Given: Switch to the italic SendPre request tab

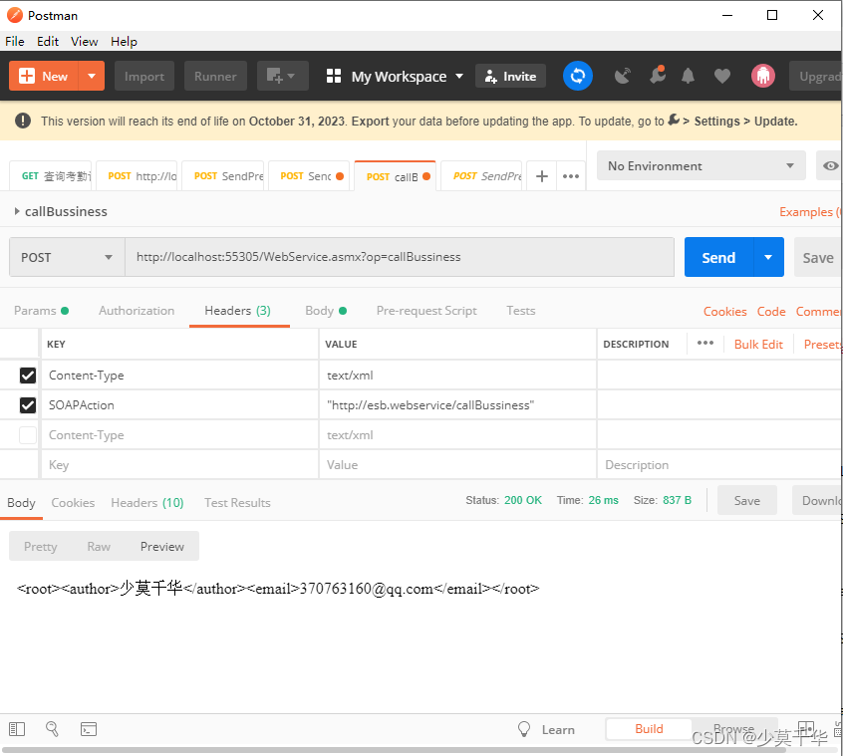Looking at the screenshot, I should click(x=481, y=175).
